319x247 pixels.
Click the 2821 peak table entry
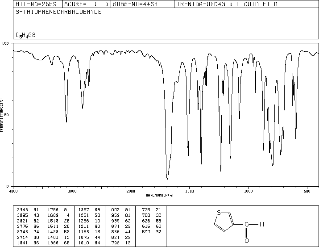click(x=22, y=221)
